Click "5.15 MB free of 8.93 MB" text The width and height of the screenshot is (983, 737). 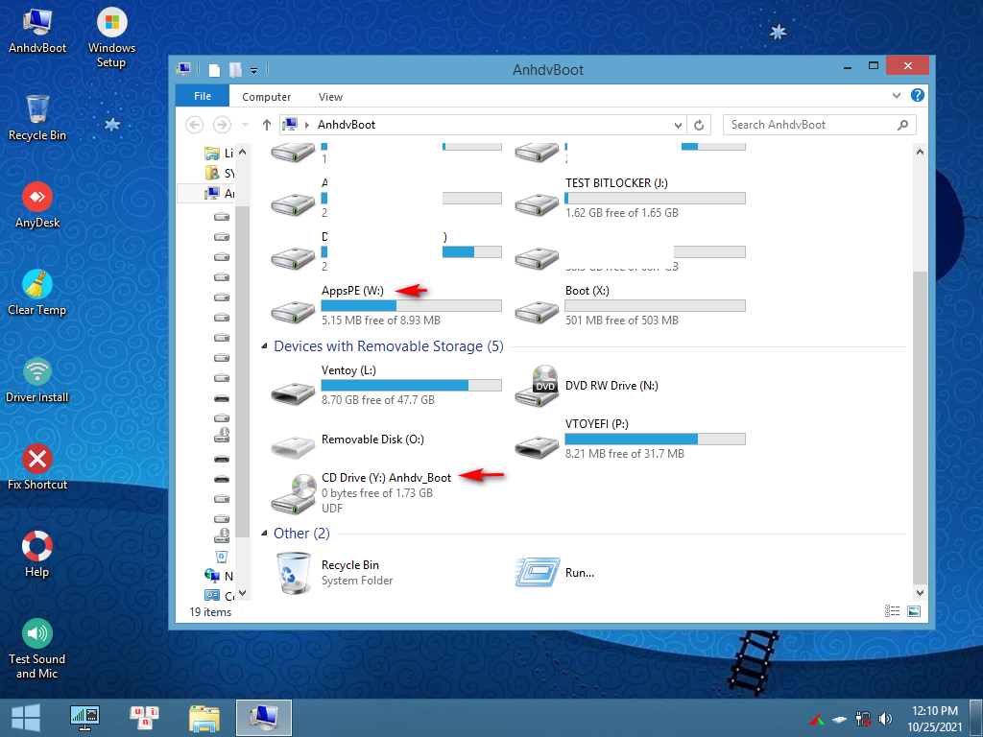coord(380,321)
